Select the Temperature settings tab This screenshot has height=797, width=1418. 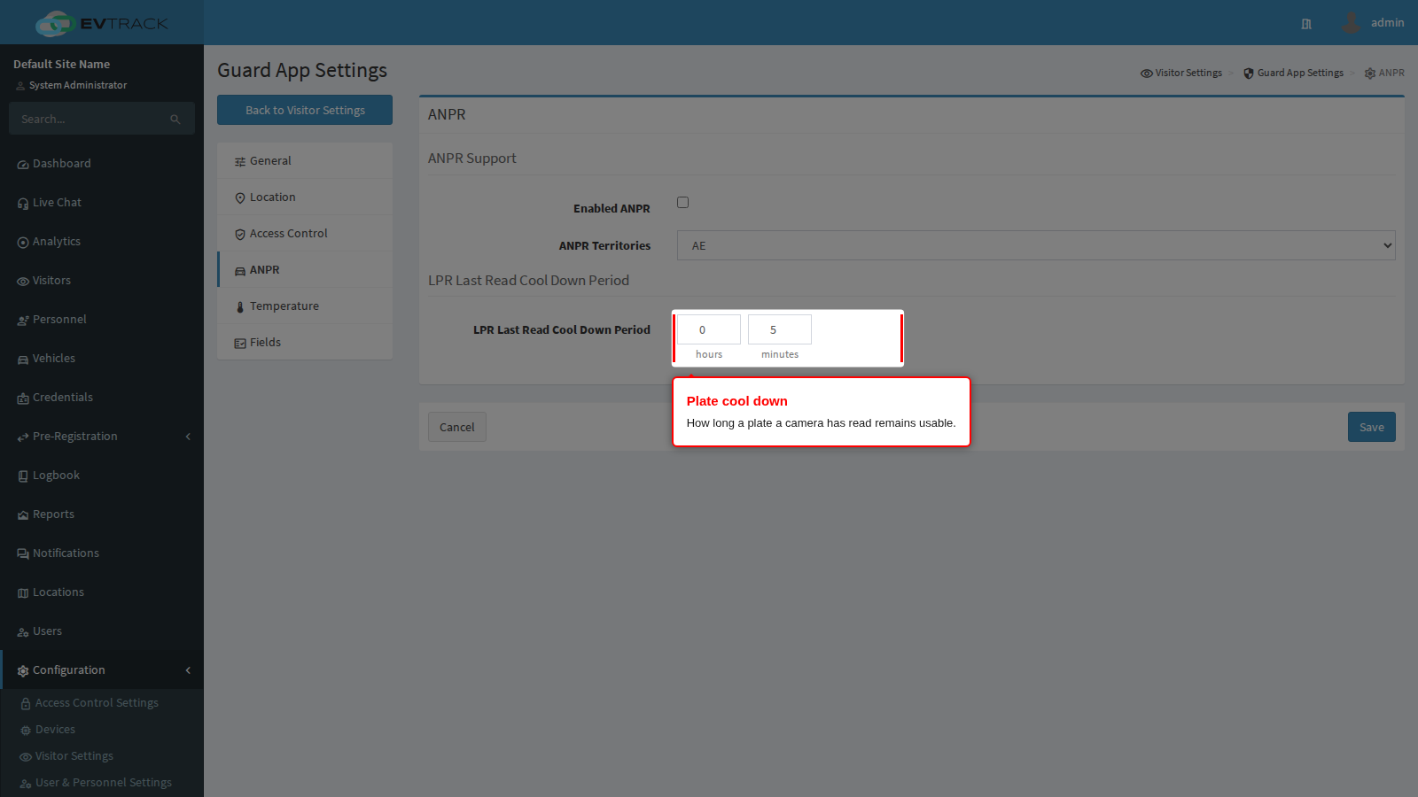click(305, 306)
